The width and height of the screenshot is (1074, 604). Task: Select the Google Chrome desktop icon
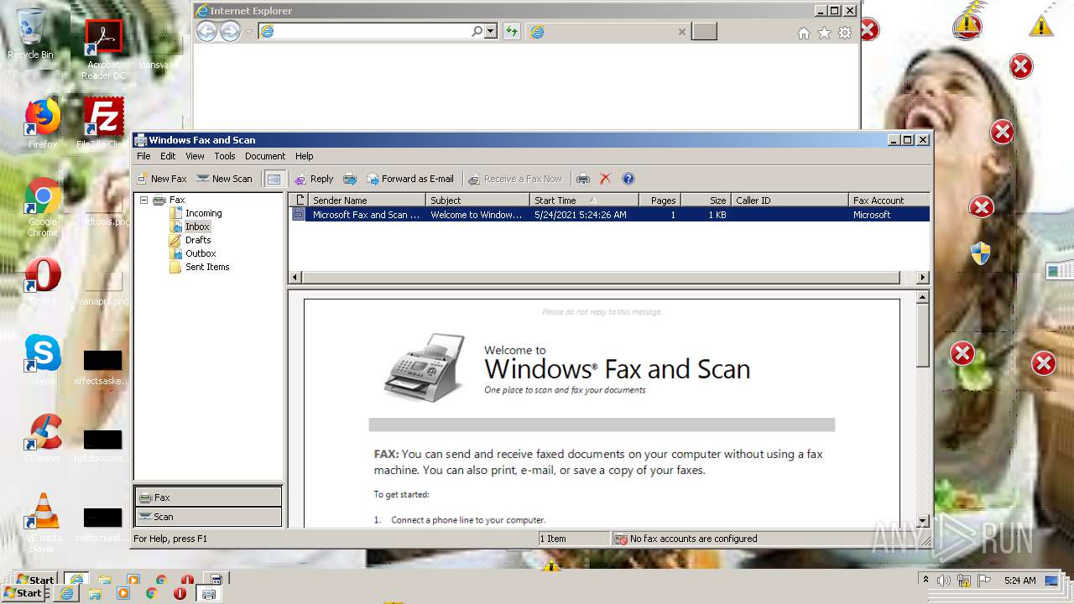click(43, 207)
